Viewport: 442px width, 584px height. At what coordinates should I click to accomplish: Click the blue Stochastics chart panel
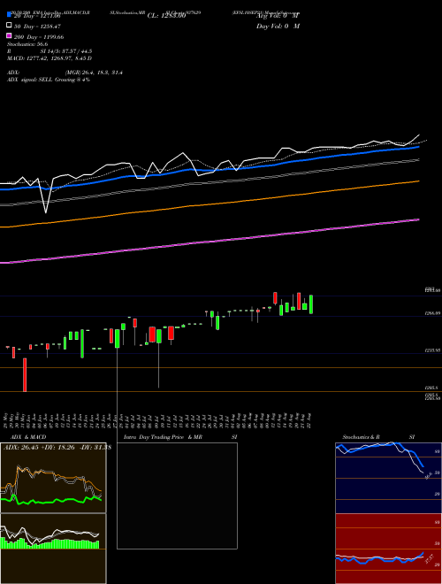[x=388, y=478]
